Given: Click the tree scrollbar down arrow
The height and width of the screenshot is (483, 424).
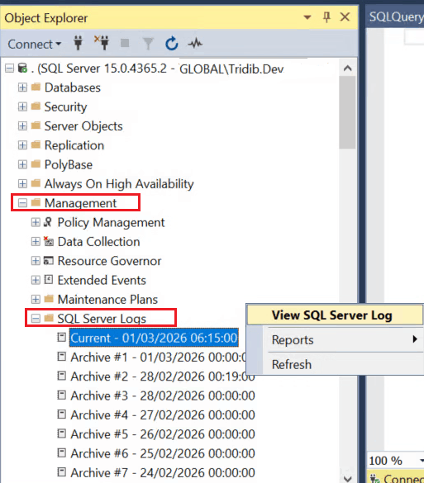Looking at the screenshot, I should 347,478.
